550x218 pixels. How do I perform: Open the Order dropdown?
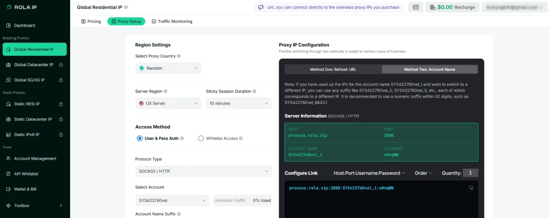point(423,173)
